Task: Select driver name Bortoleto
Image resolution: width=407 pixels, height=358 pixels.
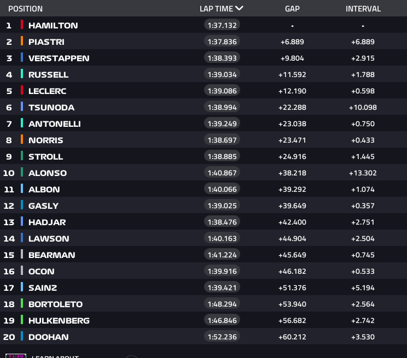Action: tap(55, 304)
